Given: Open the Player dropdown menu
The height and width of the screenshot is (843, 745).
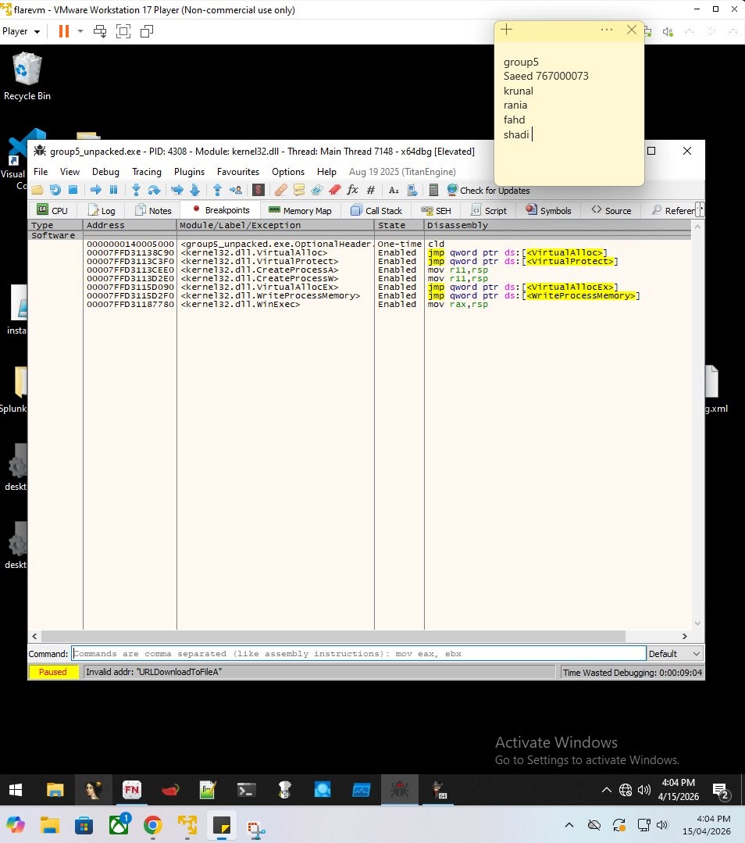Looking at the screenshot, I should (x=21, y=31).
